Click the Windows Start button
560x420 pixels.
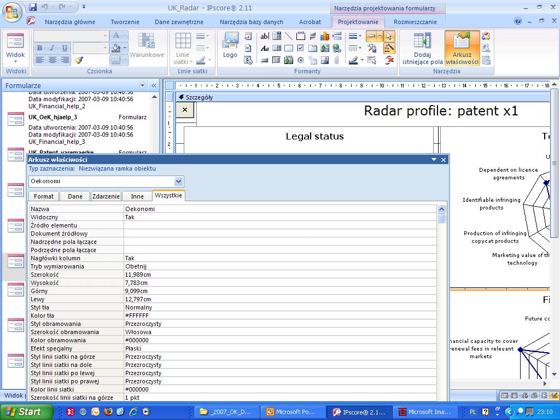[x=26, y=412]
